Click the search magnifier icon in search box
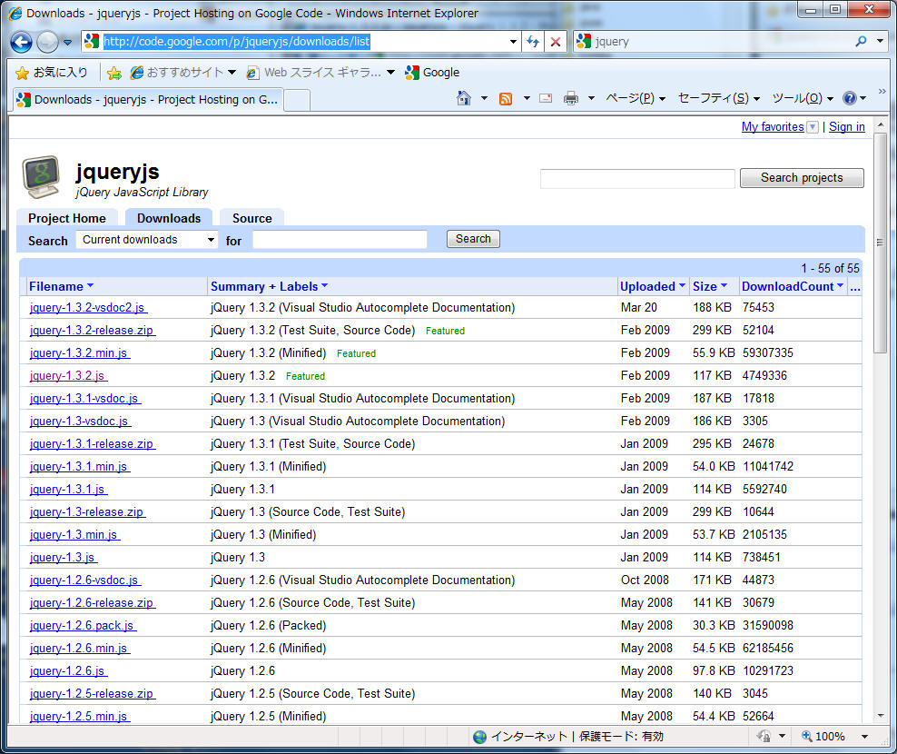 [x=861, y=42]
